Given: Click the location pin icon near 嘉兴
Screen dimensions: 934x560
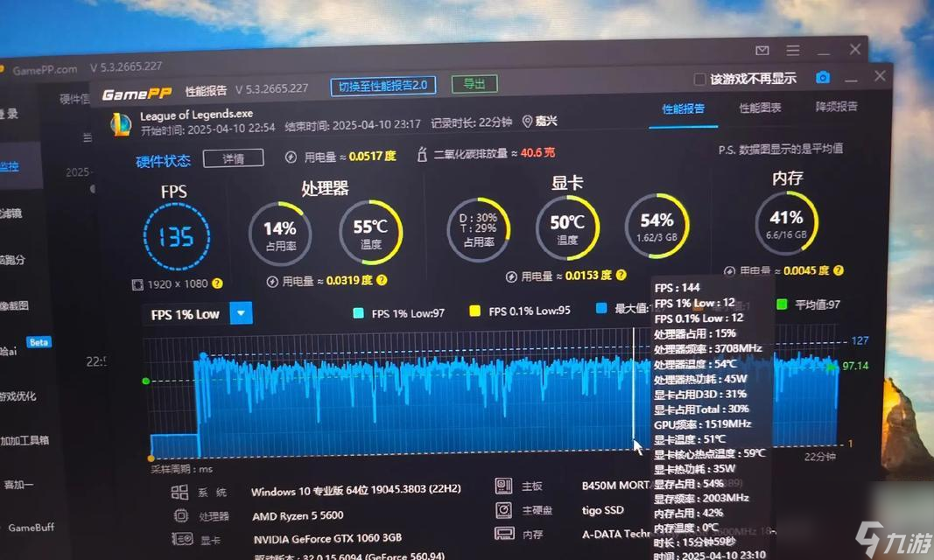Looking at the screenshot, I should pyautogui.click(x=527, y=122).
